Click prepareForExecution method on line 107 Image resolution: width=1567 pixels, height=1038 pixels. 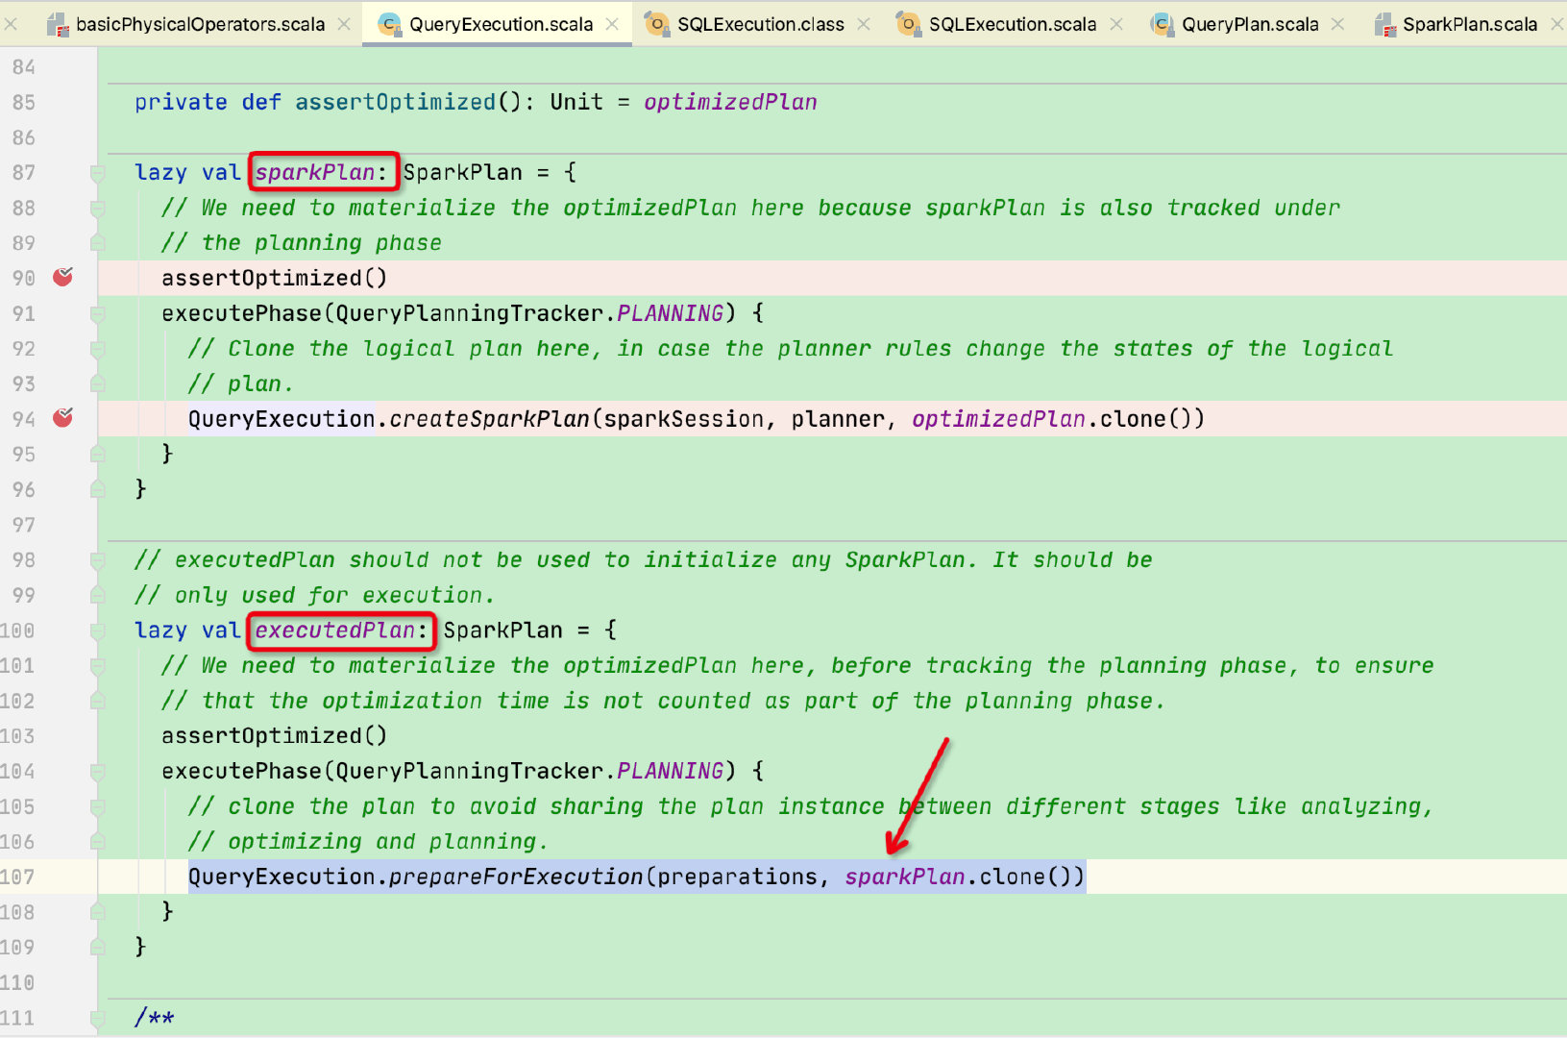click(516, 877)
